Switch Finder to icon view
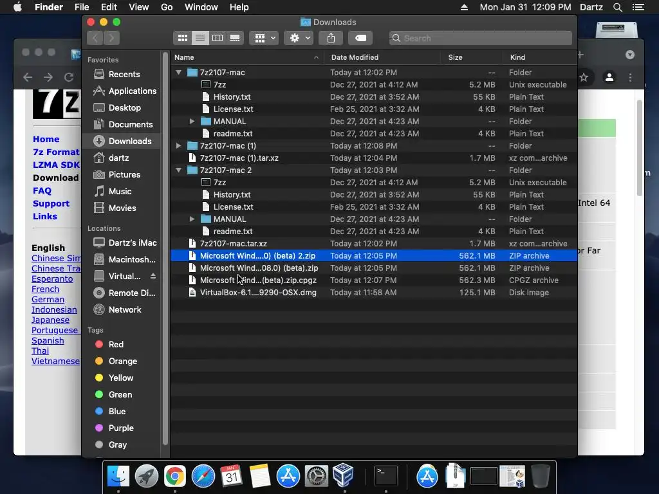 (x=183, y=38)
